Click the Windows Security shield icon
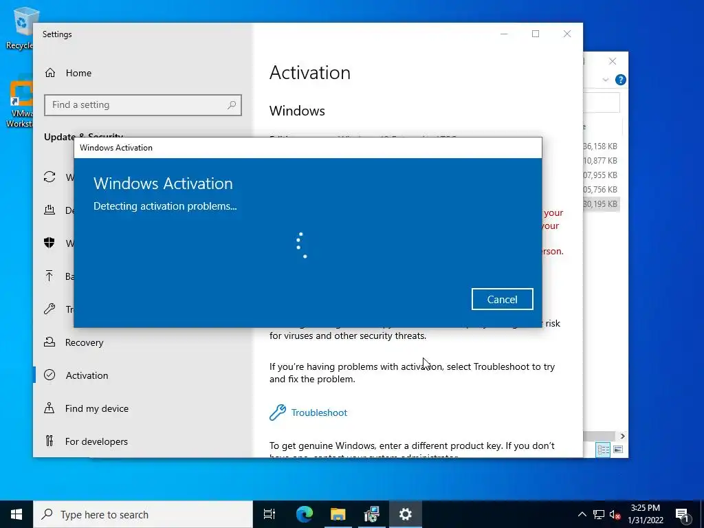The width and height of the screenshot is (704, 528). click(49, 243)
